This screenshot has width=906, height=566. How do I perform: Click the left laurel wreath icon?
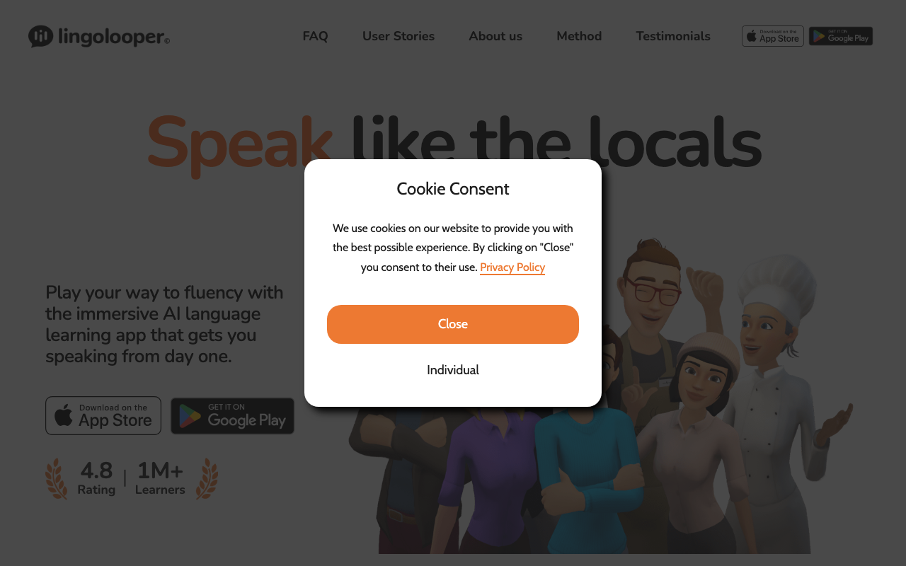point(57,479)
